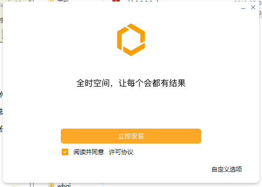The height and width of the screenshot is (187, 262).
Task: Click the top segment of the hexagon logo
Action: click(x=136, y=33)
